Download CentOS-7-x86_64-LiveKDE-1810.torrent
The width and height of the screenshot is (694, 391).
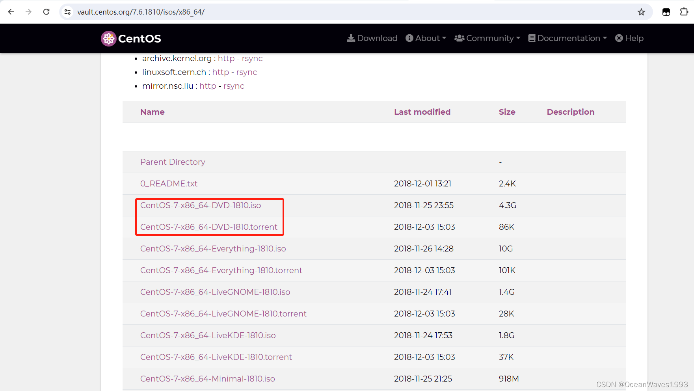216,357
